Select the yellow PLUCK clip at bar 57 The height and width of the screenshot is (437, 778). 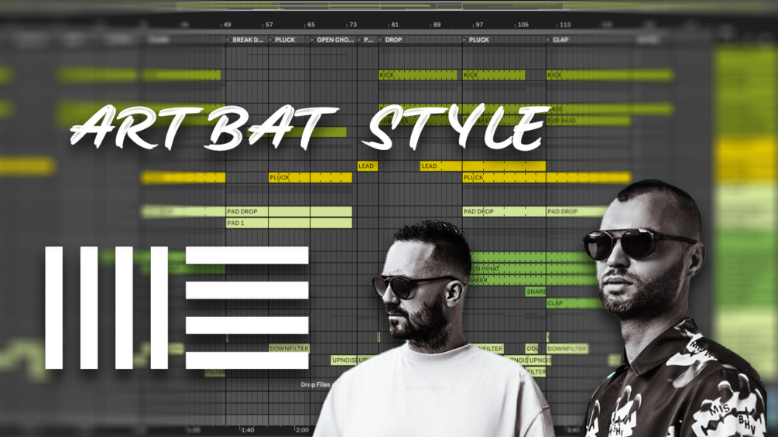(x=310, y=177)
